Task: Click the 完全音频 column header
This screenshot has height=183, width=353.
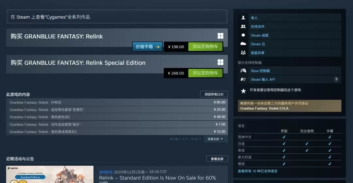Action: 307,131
